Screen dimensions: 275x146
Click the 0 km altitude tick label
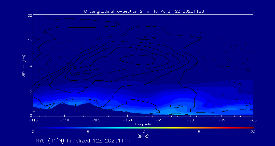(31, 115)
